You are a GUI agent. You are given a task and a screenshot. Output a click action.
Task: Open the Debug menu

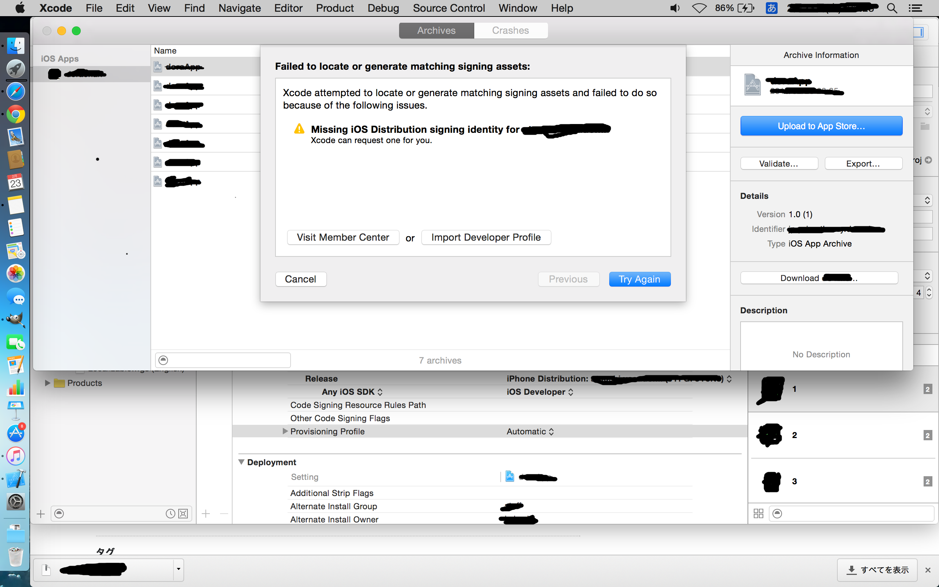383,8
